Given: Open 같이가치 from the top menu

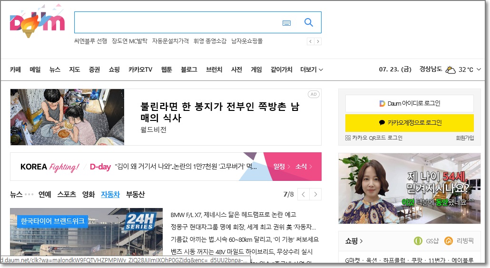Looking at the screenshot, I should [x=281, y=69].
